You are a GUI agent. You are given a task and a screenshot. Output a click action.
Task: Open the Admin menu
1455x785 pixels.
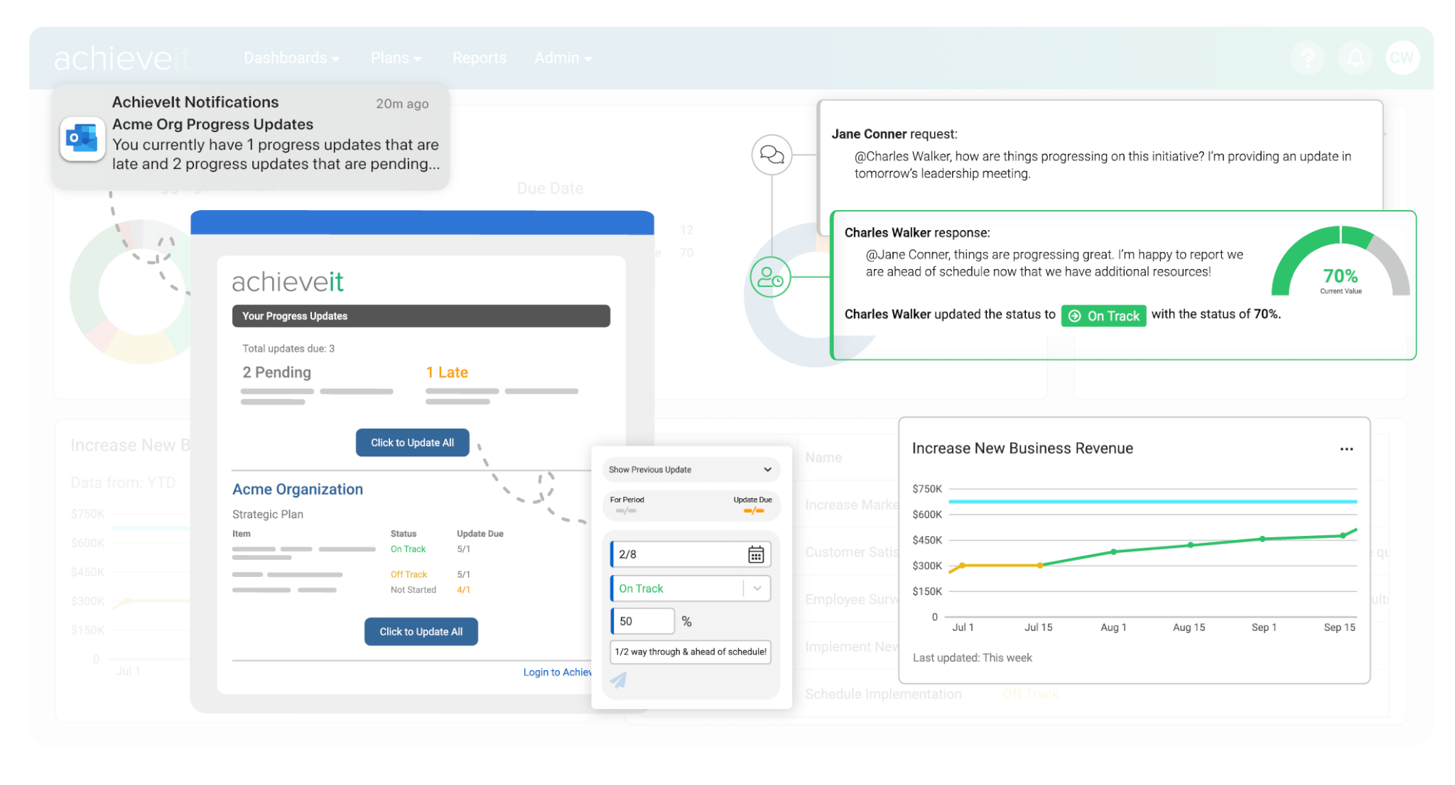click(563, 58)
